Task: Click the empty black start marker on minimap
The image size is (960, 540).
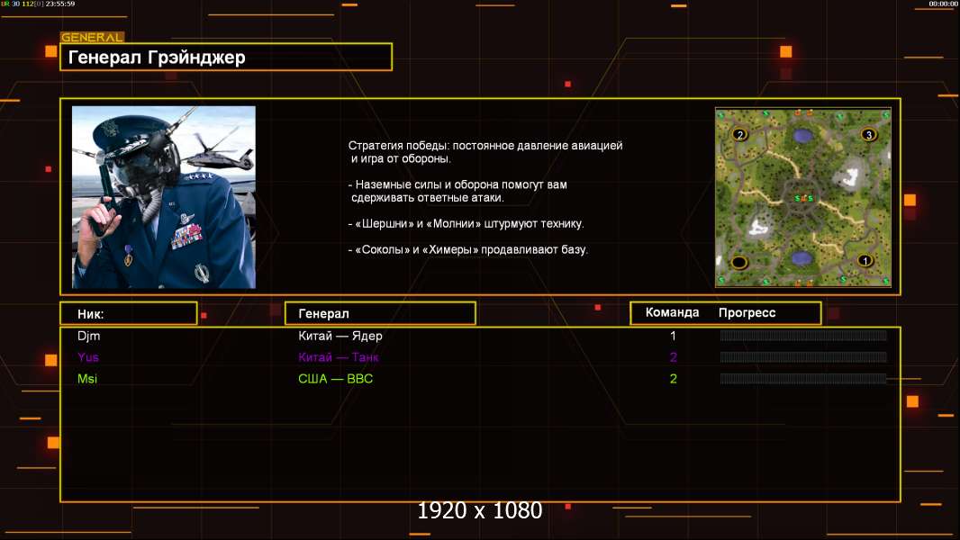Action: [x=739, y=263]
